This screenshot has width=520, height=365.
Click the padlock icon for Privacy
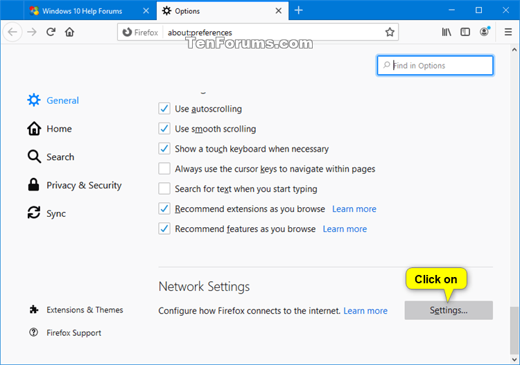click(33, 184)
